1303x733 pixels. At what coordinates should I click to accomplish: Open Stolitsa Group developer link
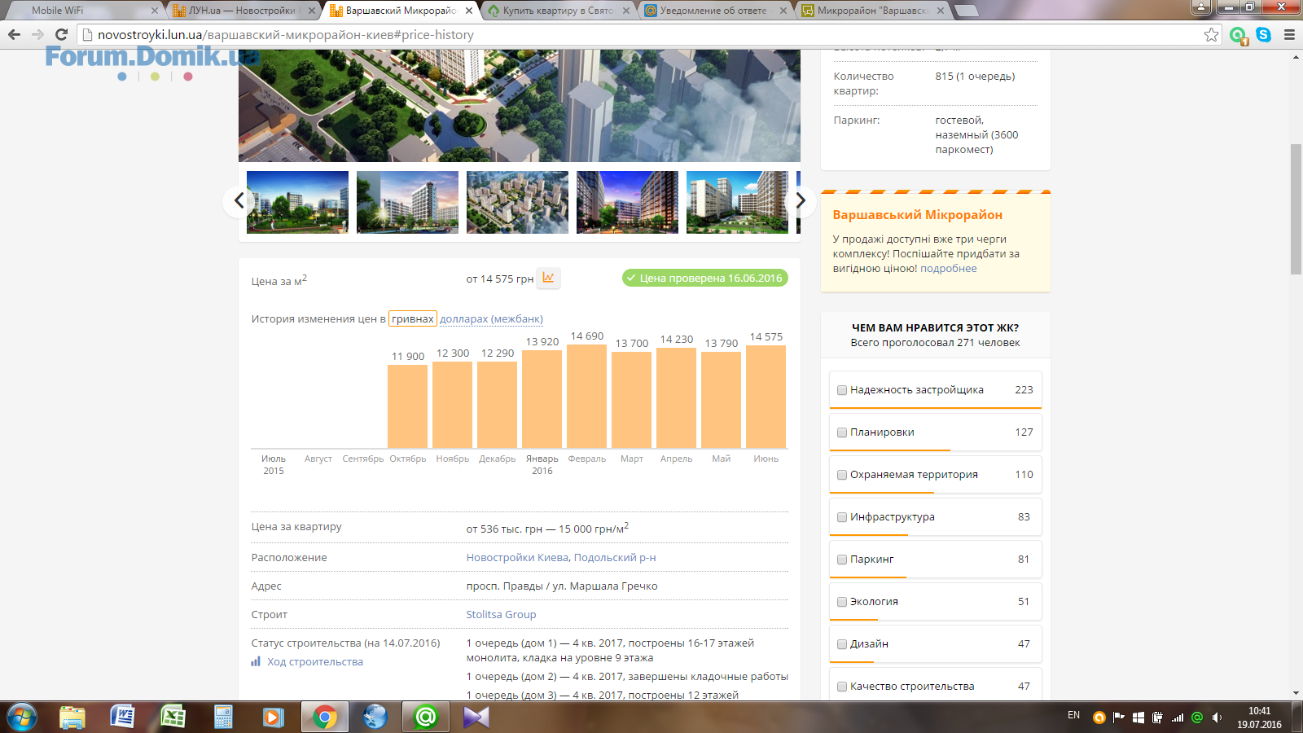pyautogui.click(x=501, y=615)
